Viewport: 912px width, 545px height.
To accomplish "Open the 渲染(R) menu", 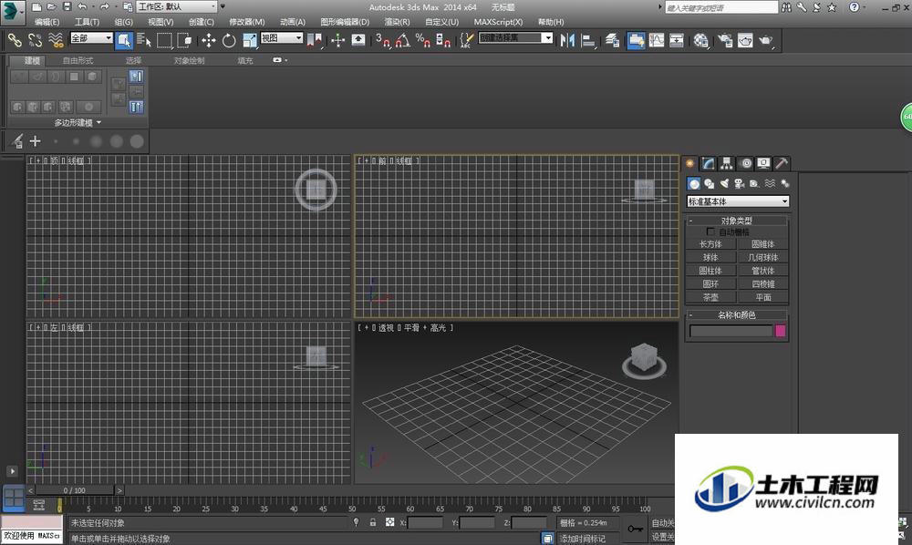I will [x=397, y=22].
